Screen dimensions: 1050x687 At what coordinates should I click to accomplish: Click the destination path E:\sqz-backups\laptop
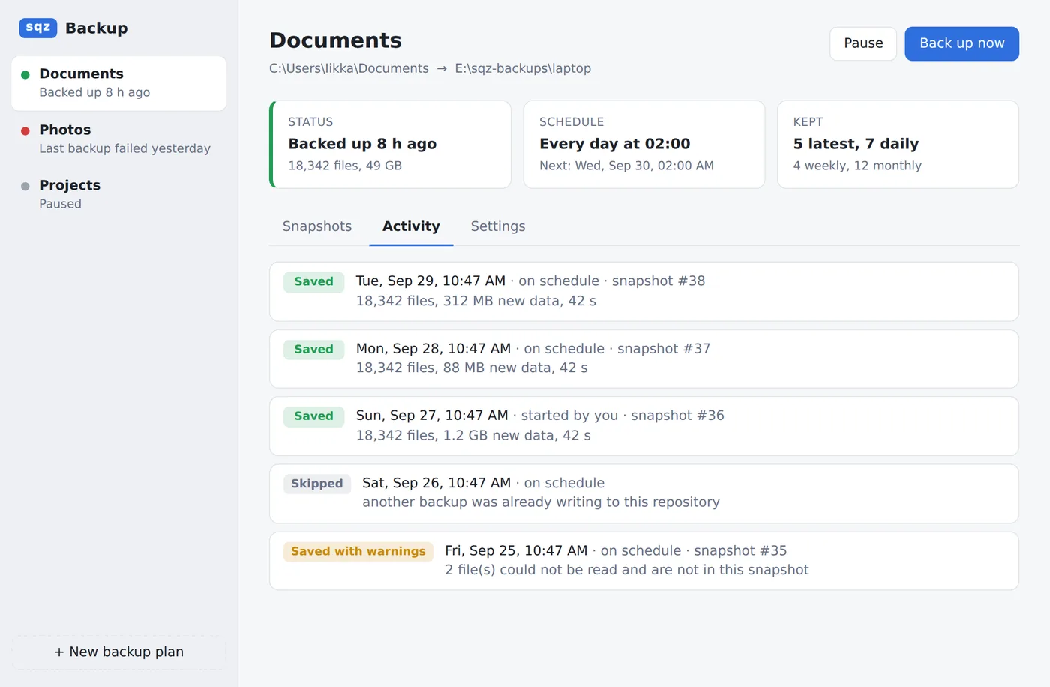(523, 68)
